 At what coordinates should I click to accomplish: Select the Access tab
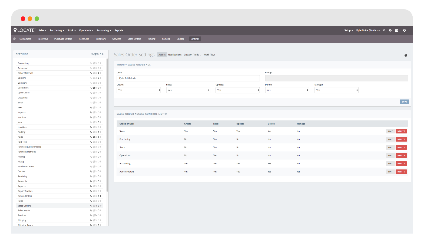coord(162,55)
